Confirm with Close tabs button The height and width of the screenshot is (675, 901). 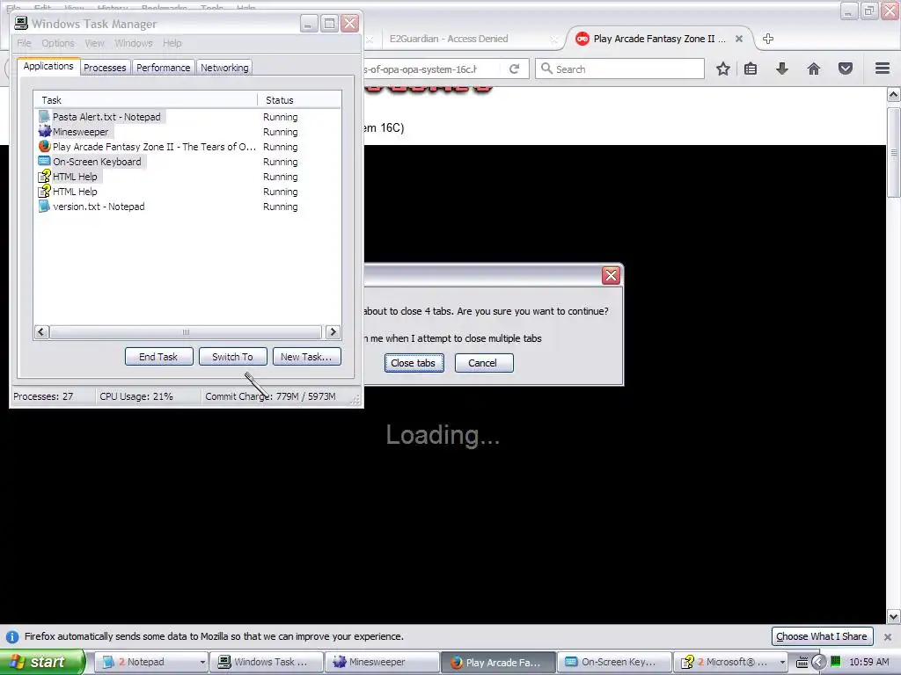point(414,363)
